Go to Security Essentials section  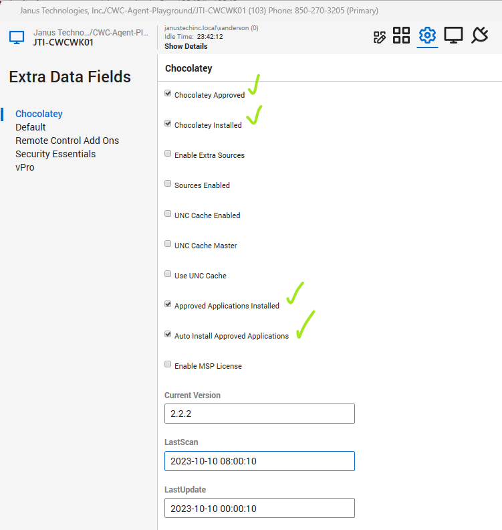tap(55, 154)
